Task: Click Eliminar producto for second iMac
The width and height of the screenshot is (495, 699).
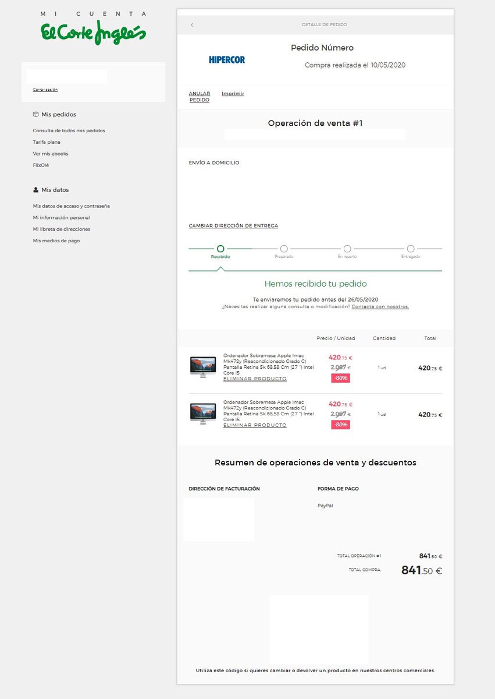Action: (255, 425)
